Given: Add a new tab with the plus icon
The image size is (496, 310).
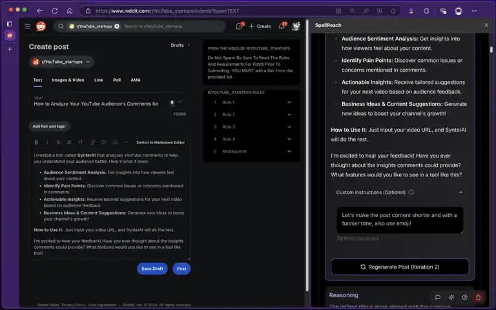Looking at the screenshot, I should click(x=10, y=49).
